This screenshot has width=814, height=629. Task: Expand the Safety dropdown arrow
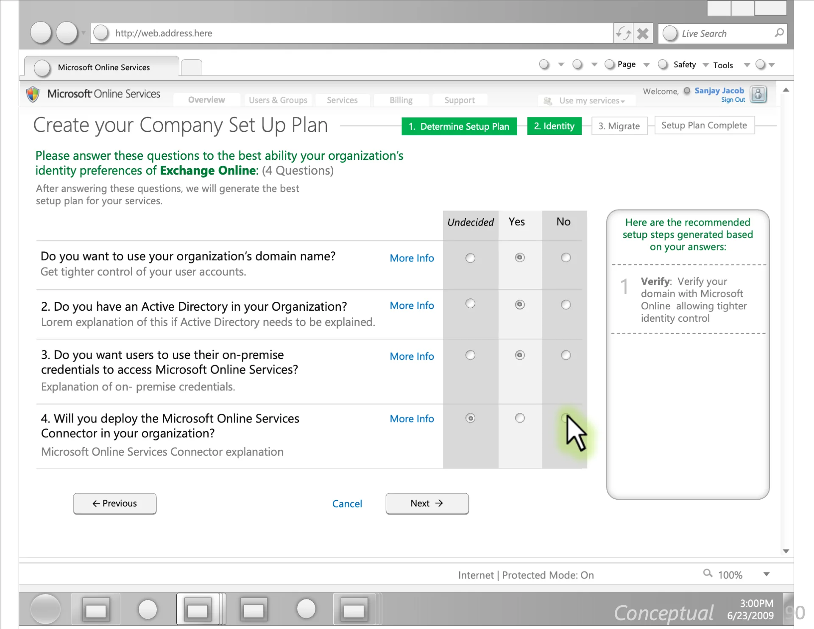coord(705,65)
